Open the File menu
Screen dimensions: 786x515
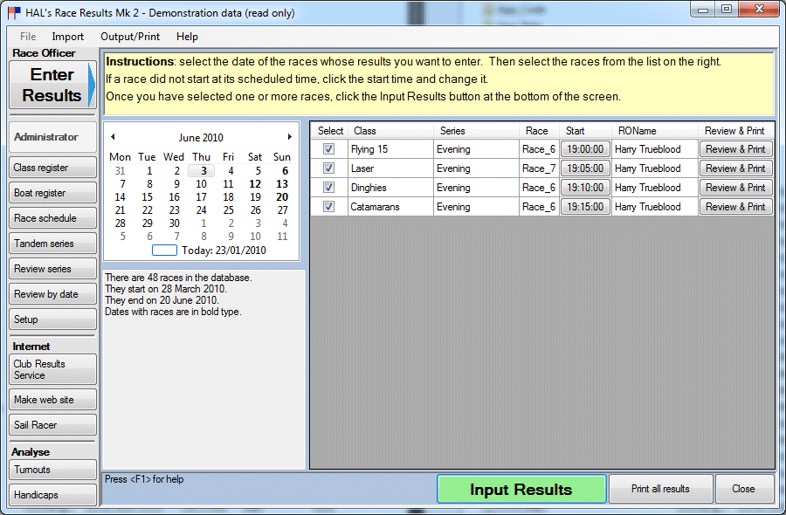coord(28,37)
